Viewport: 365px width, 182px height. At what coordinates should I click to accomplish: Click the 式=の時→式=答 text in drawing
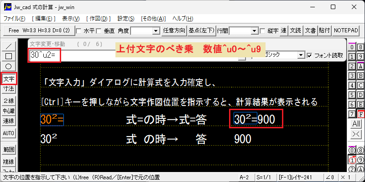coord(167,120)
